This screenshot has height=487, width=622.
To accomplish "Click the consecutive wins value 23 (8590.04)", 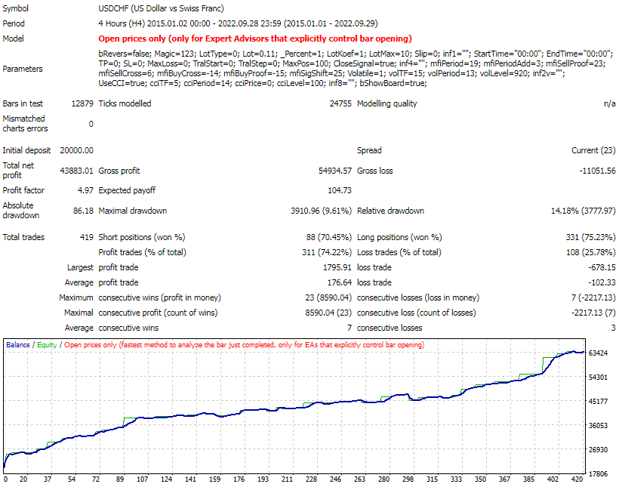I will click(328, 297).
